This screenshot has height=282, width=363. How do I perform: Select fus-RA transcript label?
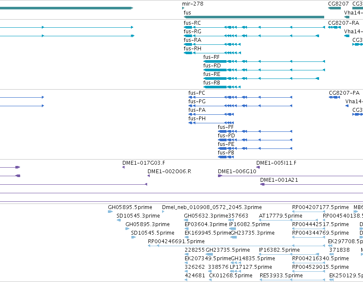pyautogui.click(x=192, y=40)
